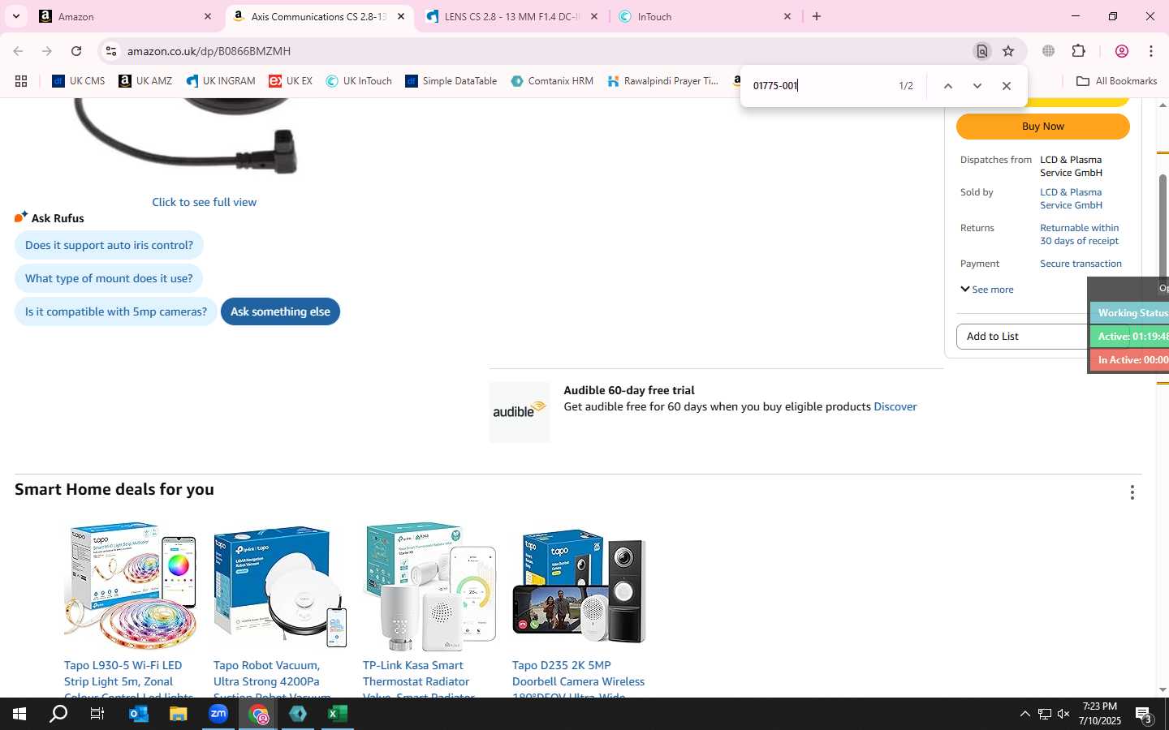The width and height of the screenshot is (1169, 730).
Task: Open the Tapo D235 doorbell camera image
Action: [579, 586]
